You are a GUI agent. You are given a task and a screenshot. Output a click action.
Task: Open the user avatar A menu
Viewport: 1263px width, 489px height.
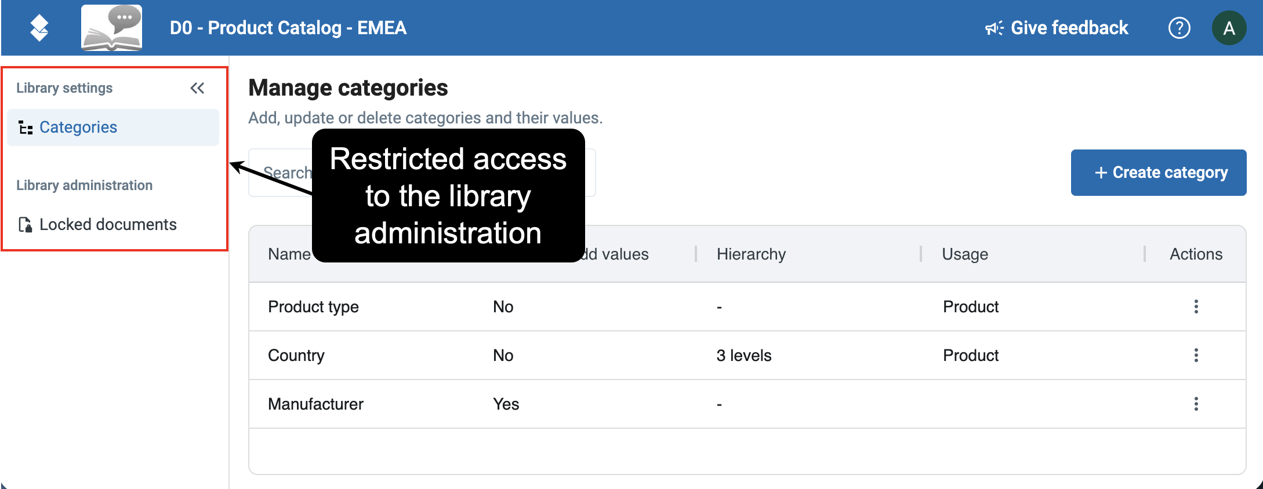pos(1229,28)
